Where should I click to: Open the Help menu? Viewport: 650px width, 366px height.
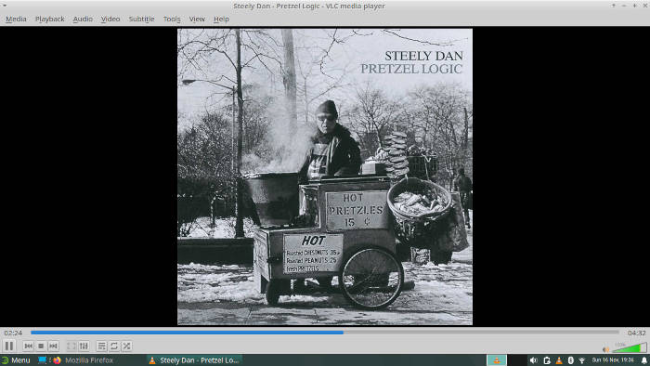point(221,20)
